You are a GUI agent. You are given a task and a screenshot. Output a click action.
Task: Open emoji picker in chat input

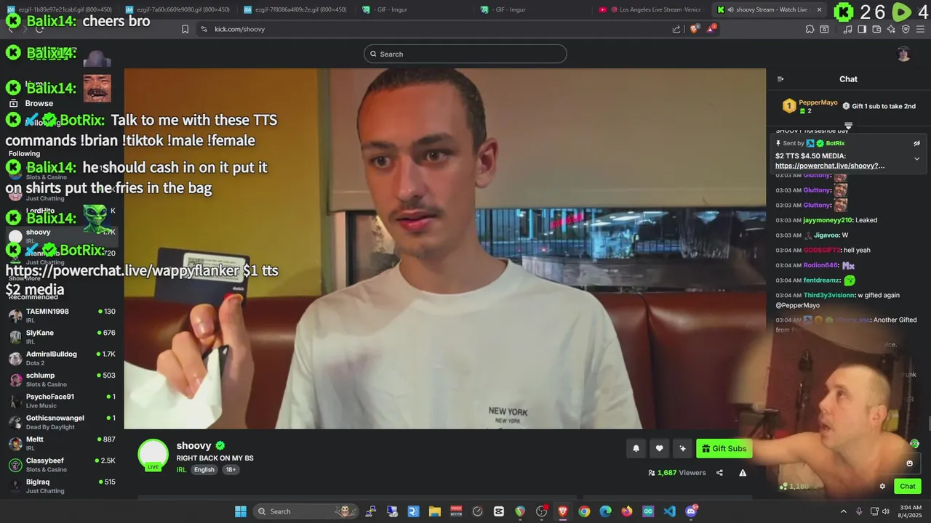tap(909, 463)
